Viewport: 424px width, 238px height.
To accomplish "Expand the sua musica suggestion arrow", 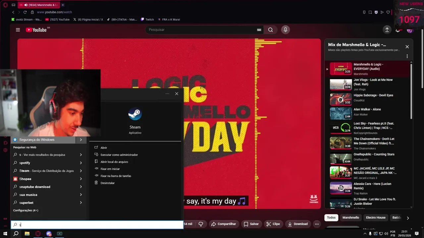I will click(81, 195).
